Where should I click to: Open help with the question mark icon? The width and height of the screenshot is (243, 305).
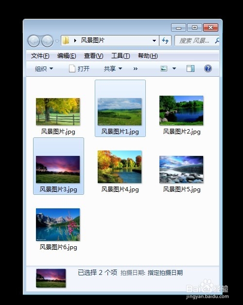coord(208,68)
